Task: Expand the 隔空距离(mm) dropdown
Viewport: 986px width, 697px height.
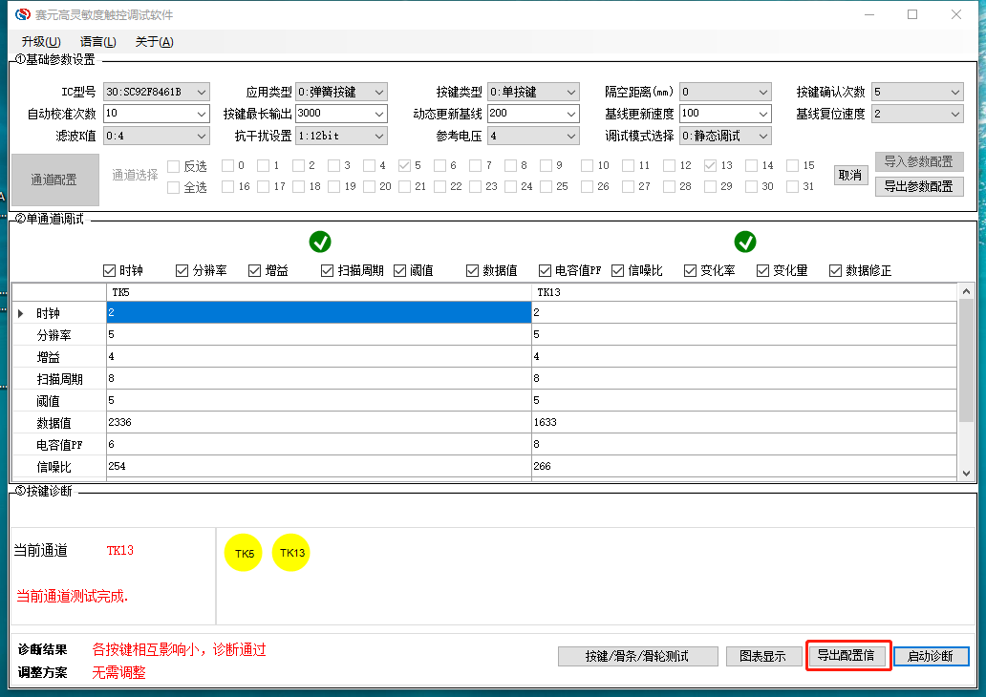Action: [x=762, y=92]
